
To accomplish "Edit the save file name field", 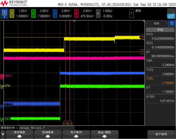I will click(47, 128).
